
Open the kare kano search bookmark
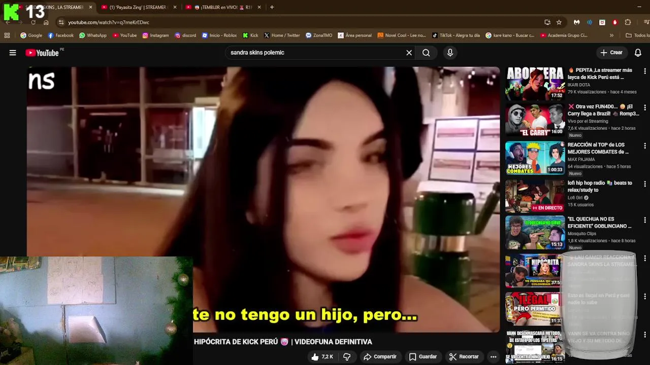(510, 35)
